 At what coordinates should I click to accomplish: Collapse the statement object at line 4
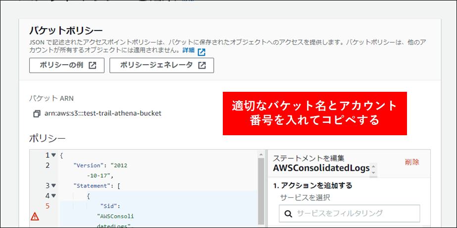[x=53, y=196]
